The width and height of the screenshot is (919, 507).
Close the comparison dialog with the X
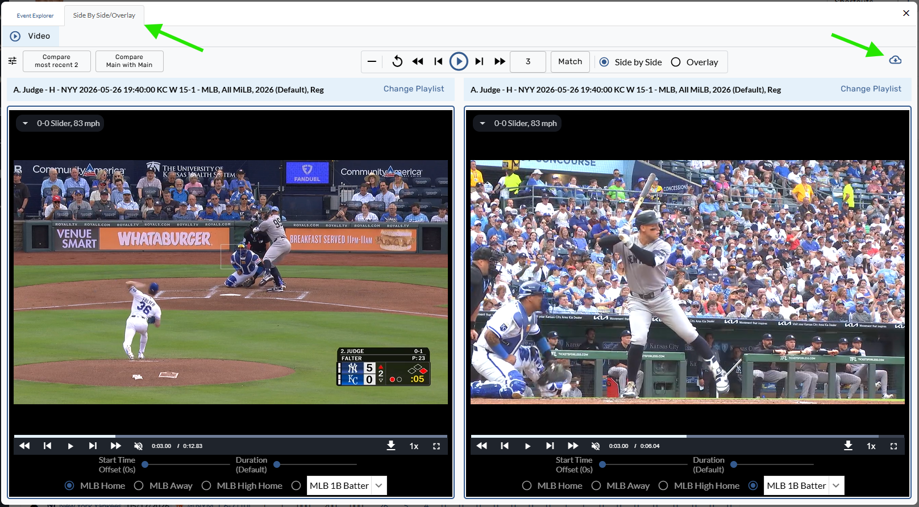(x=906, y=13)
